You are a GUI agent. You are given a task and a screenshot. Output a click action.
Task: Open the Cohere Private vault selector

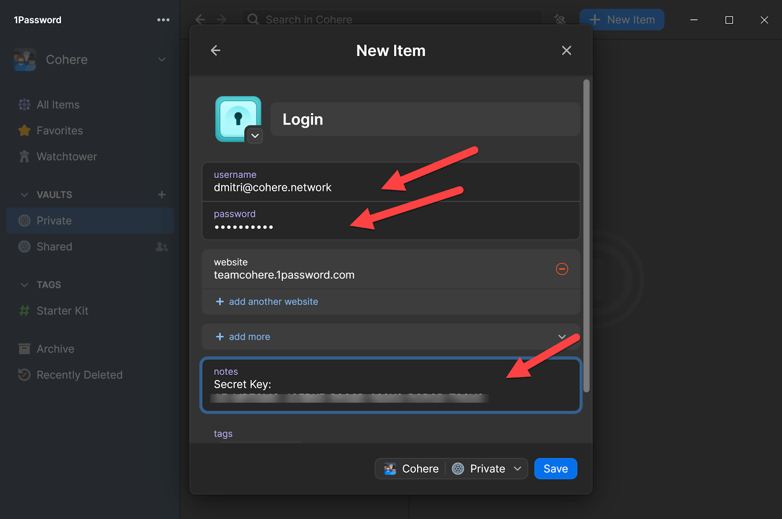(x=451, y=469)
